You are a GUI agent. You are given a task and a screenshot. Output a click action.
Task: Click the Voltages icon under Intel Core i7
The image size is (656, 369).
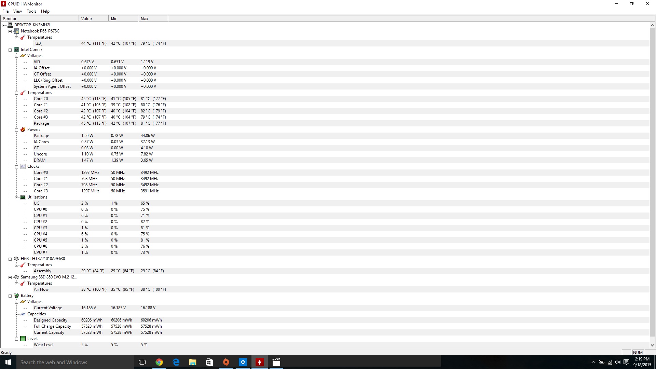(23, 56)
